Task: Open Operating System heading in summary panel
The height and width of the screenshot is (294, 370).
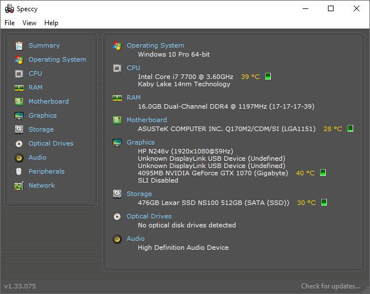Action: [x=155, y=45]
